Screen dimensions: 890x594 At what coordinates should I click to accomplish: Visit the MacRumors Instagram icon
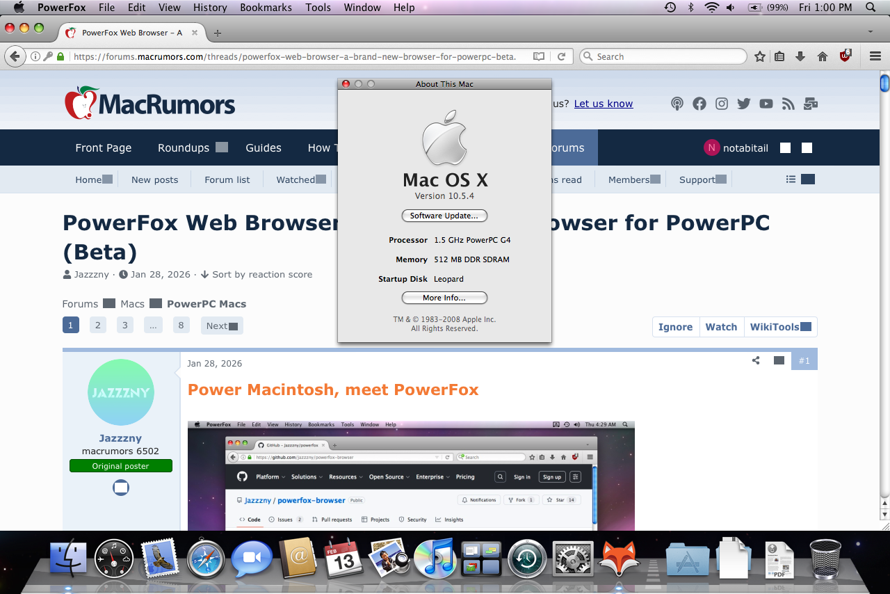[722, 104]
